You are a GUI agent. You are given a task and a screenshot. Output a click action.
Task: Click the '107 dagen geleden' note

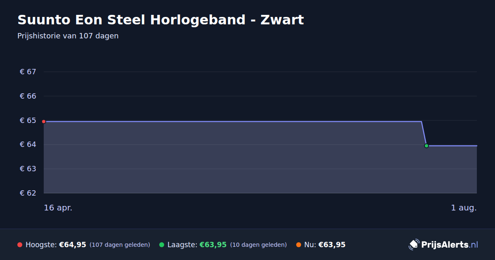pyautogui.click(x=120, y=245)
